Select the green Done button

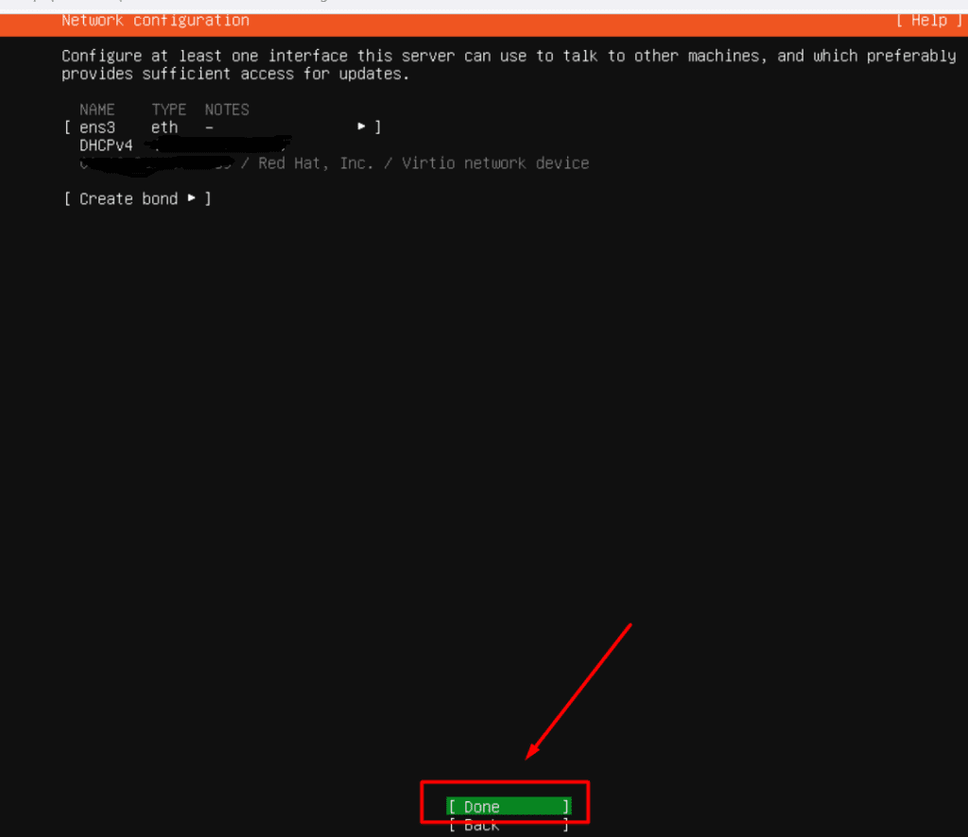coord(509,807)
